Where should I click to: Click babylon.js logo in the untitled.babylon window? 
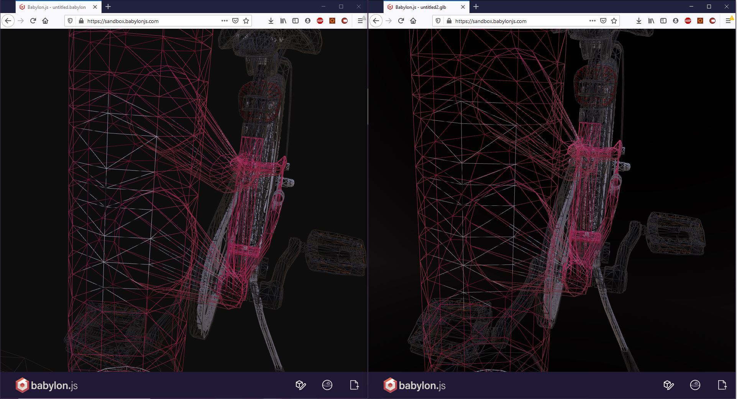pyautogui.click(x=46, y=385)
